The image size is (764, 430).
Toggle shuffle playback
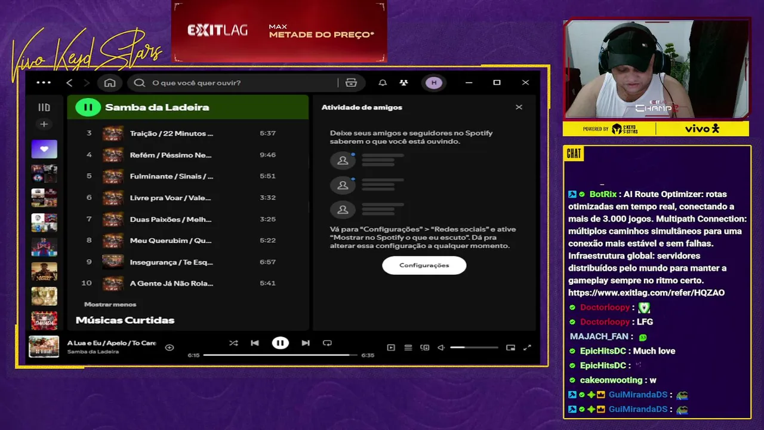point(233,343)
